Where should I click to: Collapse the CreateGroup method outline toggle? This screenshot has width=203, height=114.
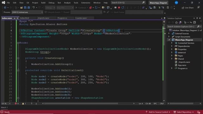point(18,58)
